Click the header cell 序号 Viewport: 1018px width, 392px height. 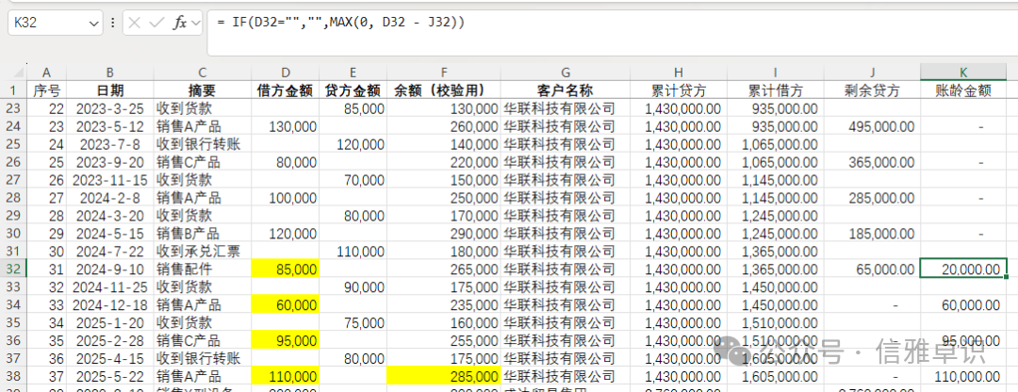click(x=46, y=90)
